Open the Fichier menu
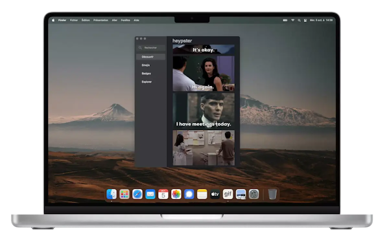This screenshot has width=389, height=249. (74, 20)
